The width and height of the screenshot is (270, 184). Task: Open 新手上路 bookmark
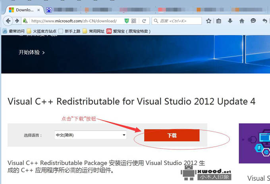69,31
